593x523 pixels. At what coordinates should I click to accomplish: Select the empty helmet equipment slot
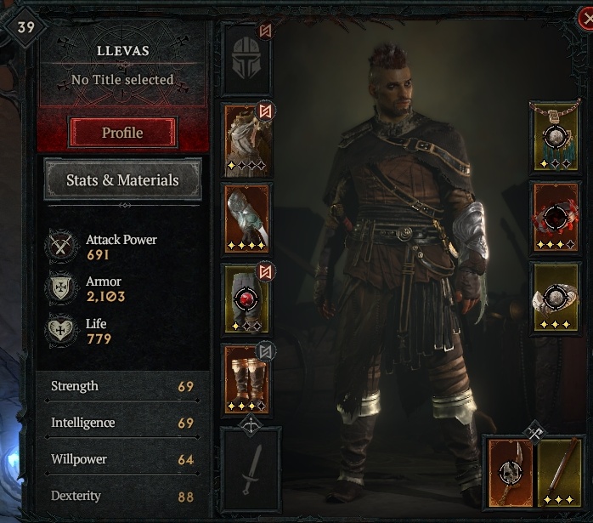pos(246,59)
